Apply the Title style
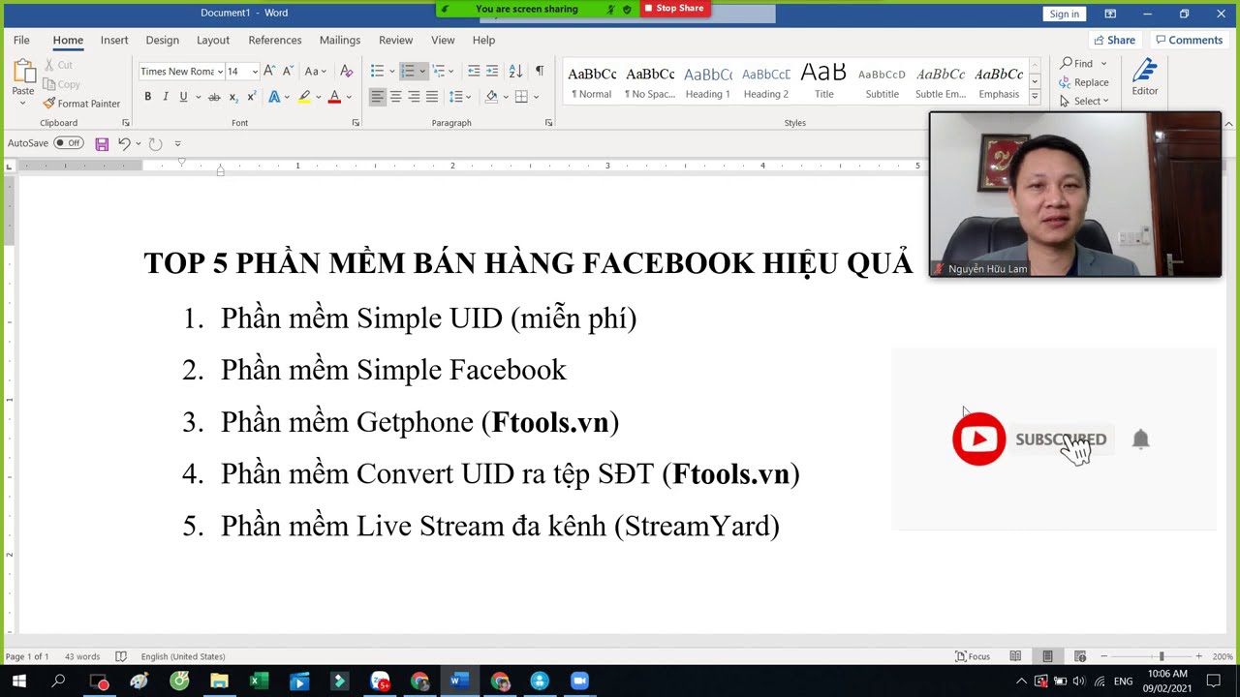Screen dimensions: 1240x697 click(823, 82)
